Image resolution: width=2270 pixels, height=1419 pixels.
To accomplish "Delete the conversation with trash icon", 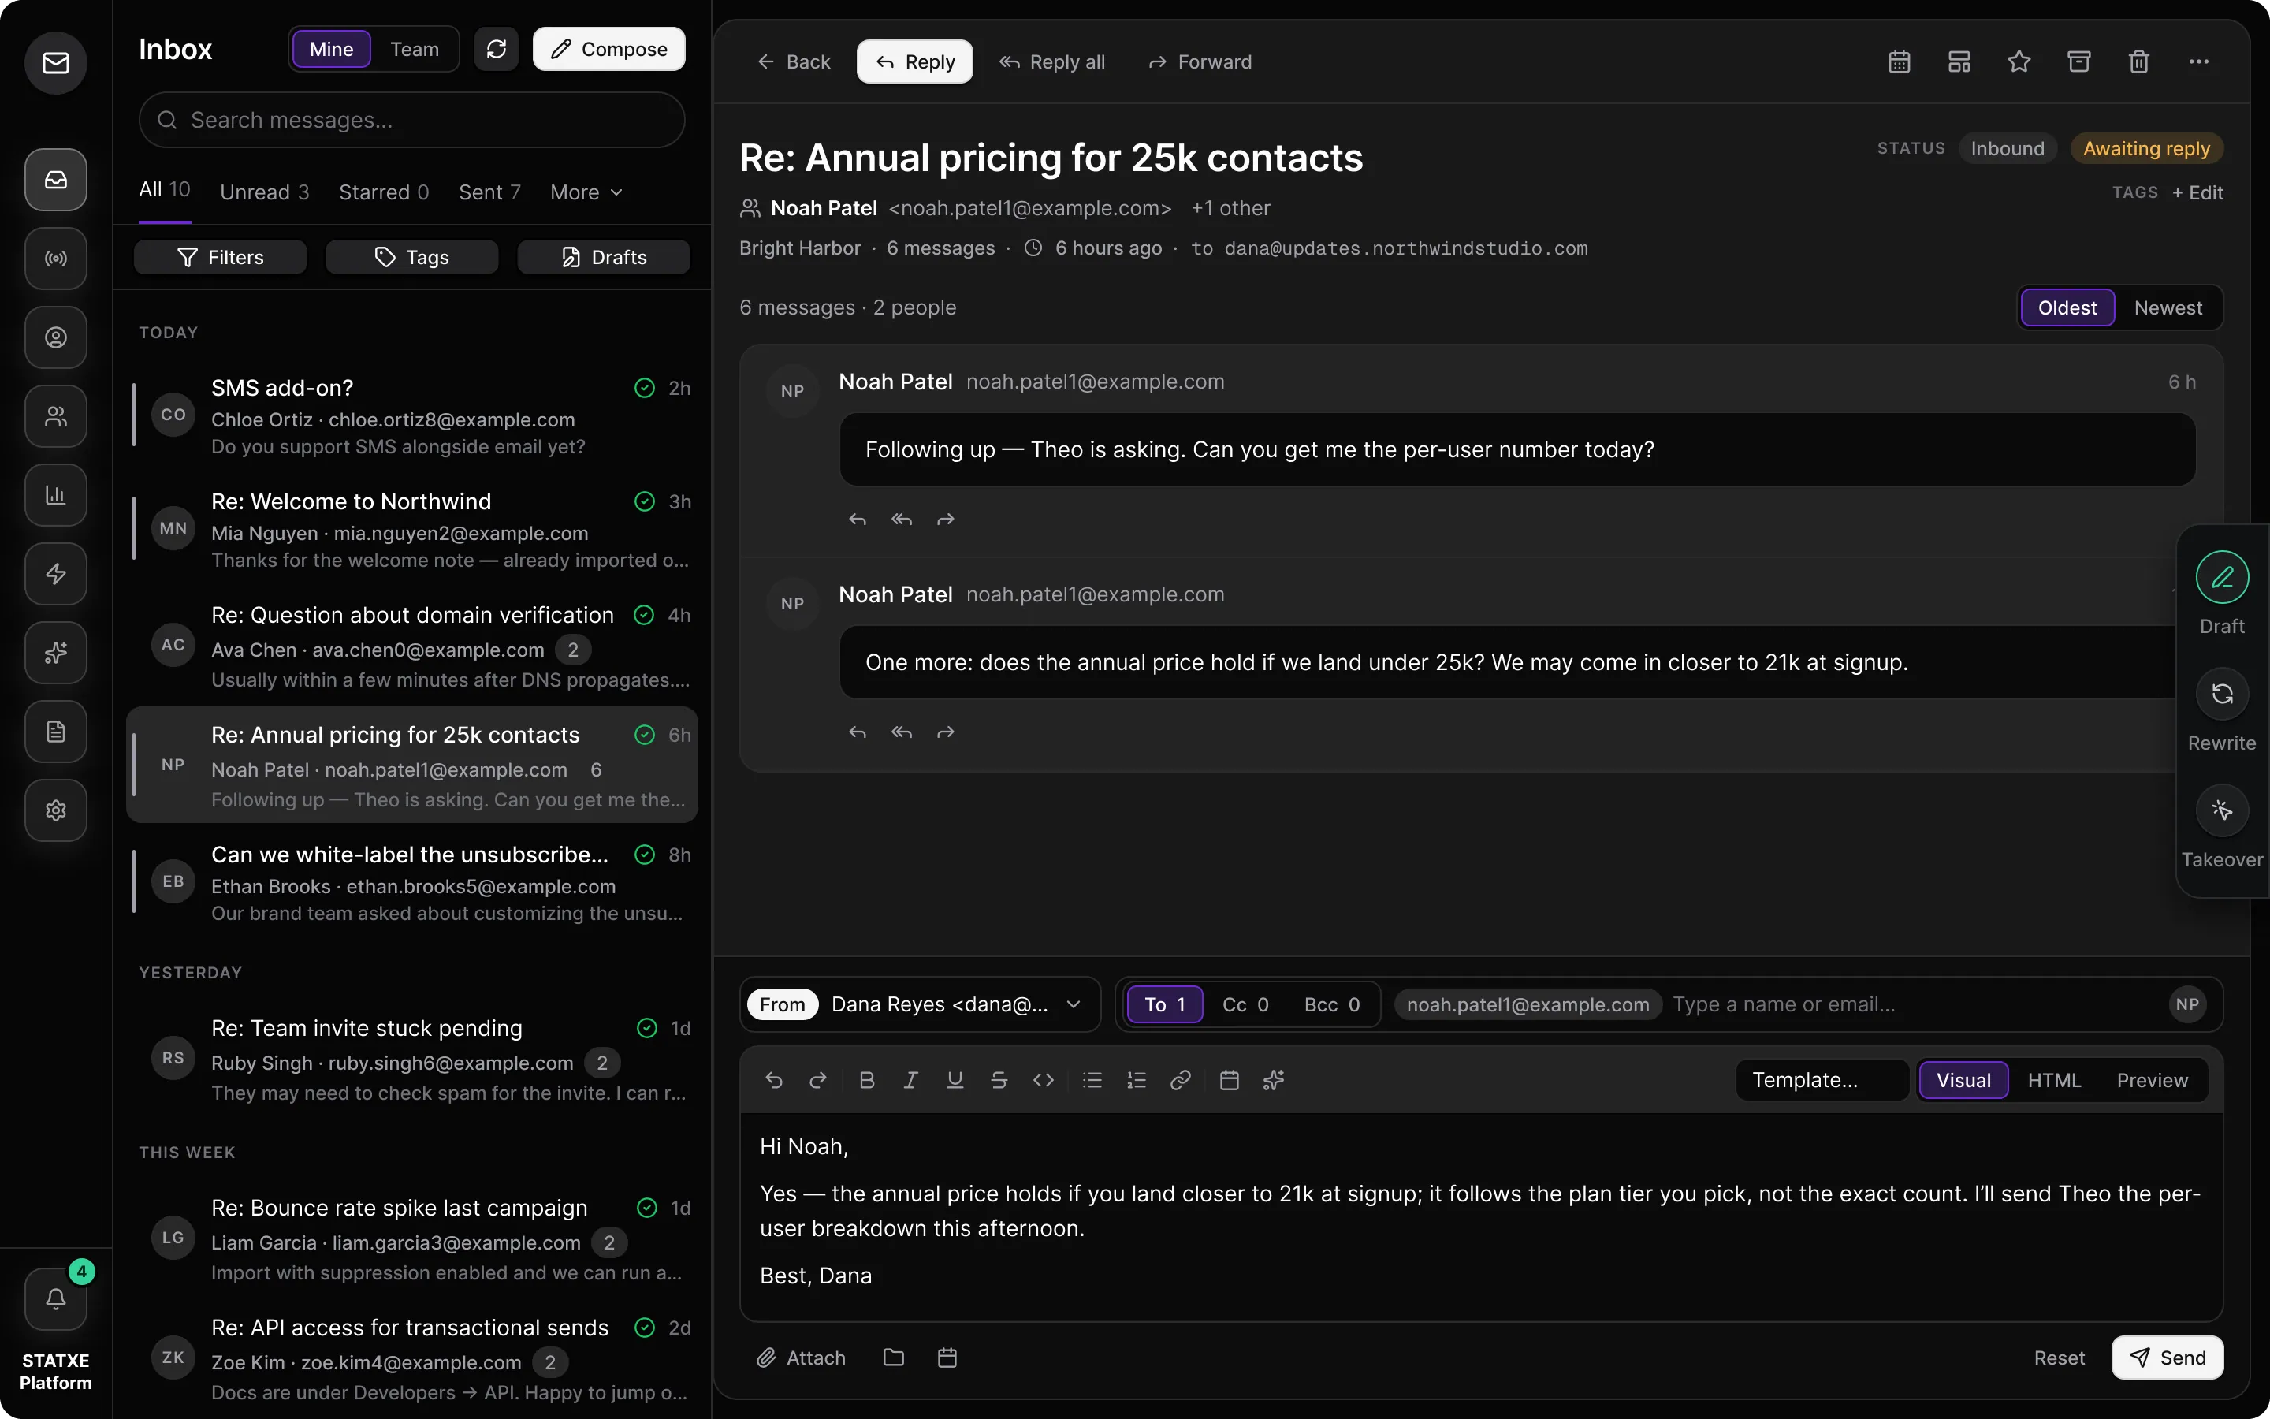I will point(2138,62).
